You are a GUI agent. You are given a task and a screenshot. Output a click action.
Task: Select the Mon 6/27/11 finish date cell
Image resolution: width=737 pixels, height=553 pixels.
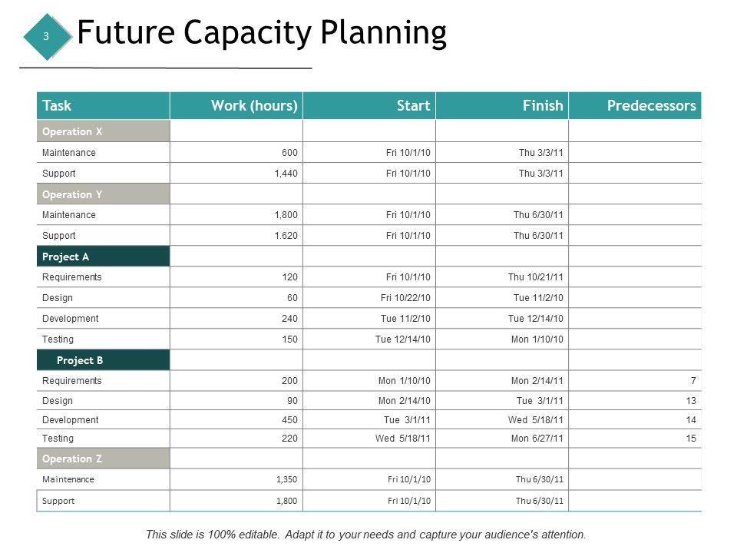pos(537,439)
